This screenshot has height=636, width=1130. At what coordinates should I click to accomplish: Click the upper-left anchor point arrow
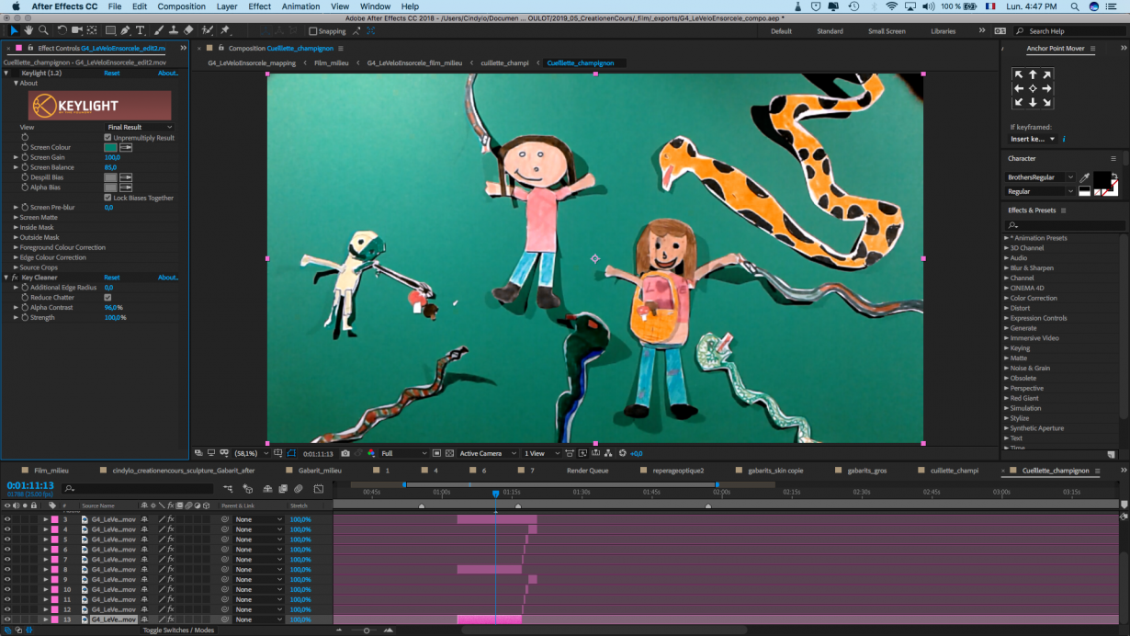[x=1018, y=74]
